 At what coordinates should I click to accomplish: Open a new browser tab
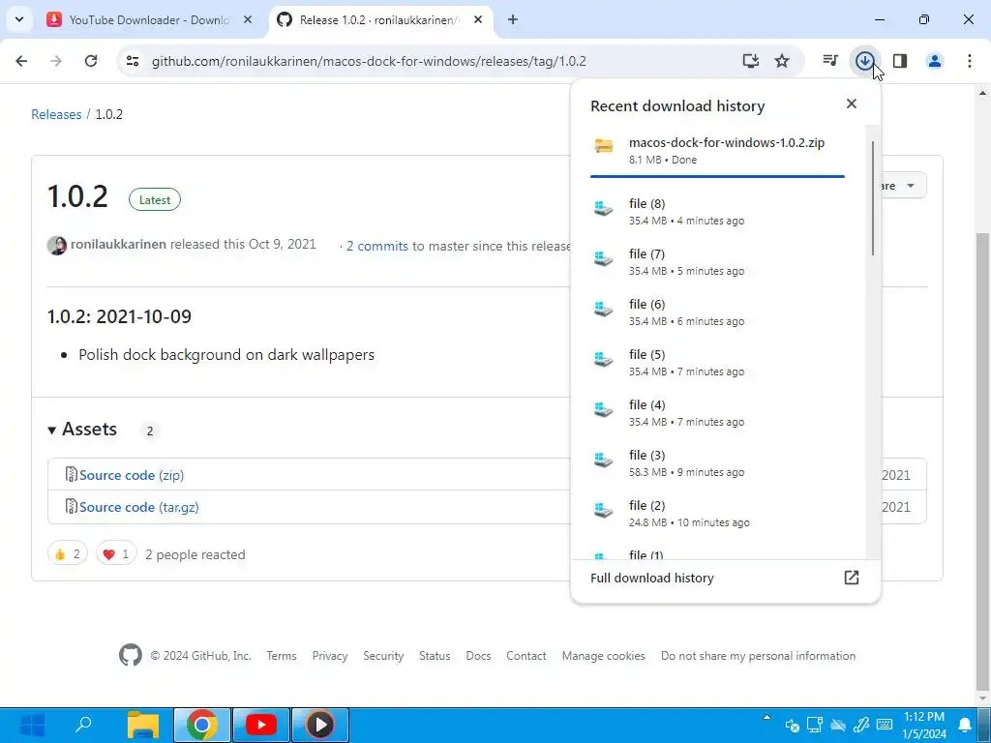(513, 19)
